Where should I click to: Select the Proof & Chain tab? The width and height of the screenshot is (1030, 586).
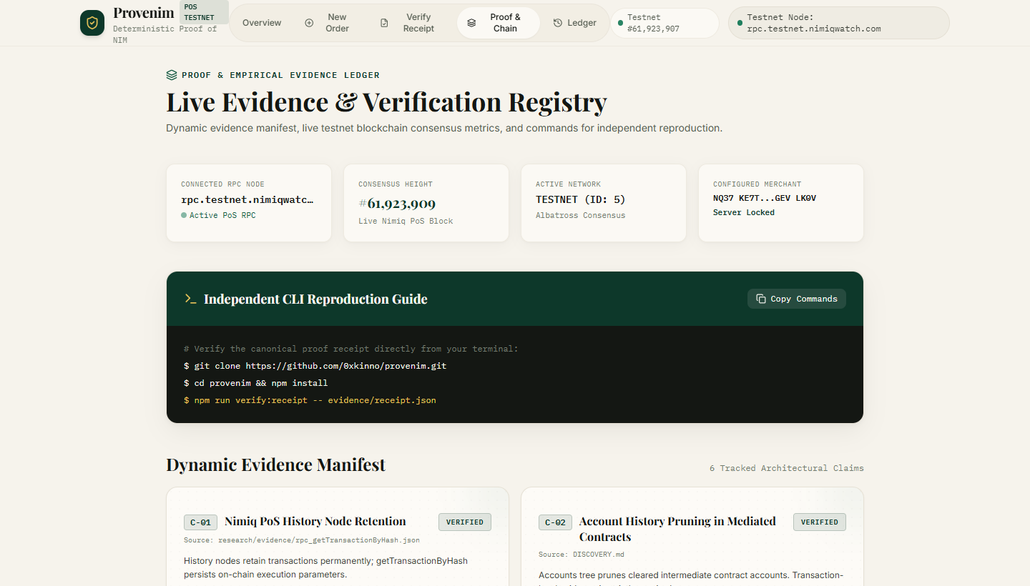pos(498,23)
